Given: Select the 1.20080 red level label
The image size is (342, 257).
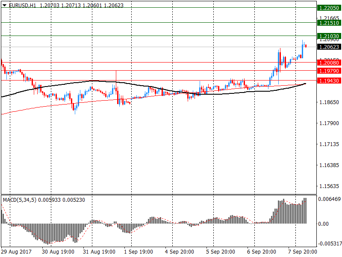Looking at the screenshot, I should (x=329, y=63).
